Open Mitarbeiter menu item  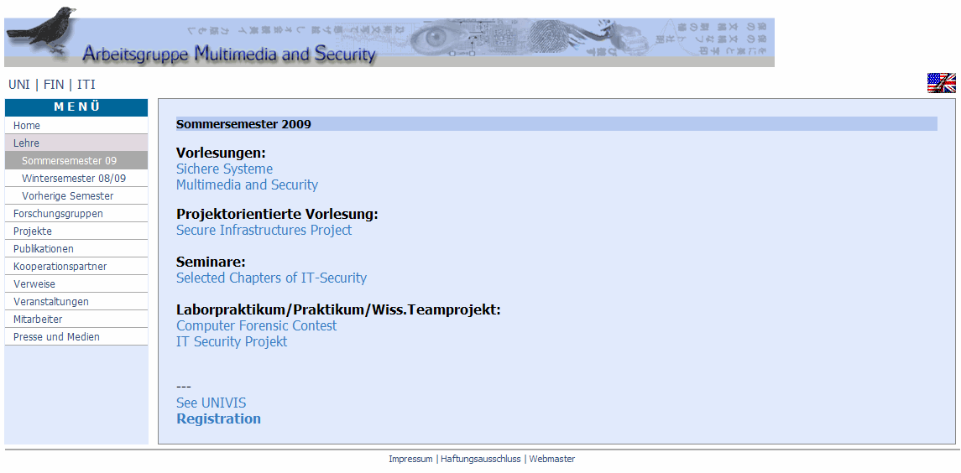tap(76, 320)
